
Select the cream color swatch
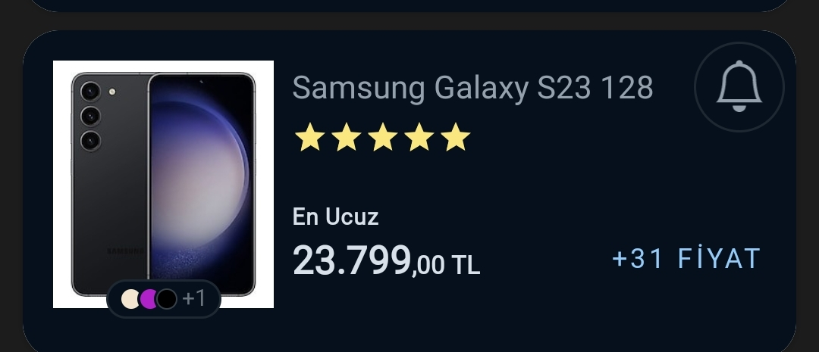coord(130,299)
